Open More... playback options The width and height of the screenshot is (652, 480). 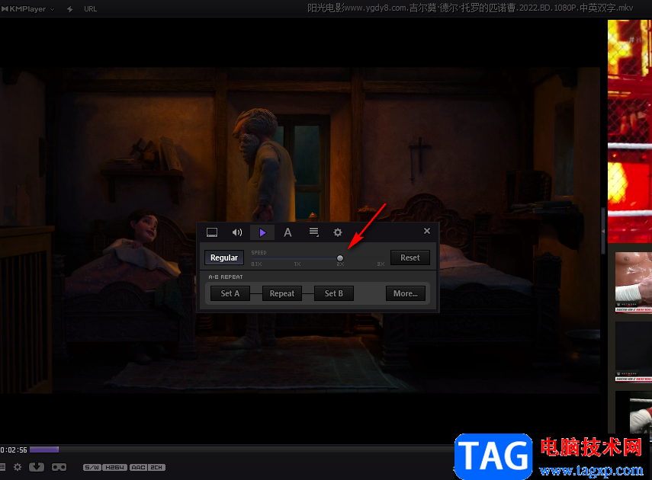(406, 293)
